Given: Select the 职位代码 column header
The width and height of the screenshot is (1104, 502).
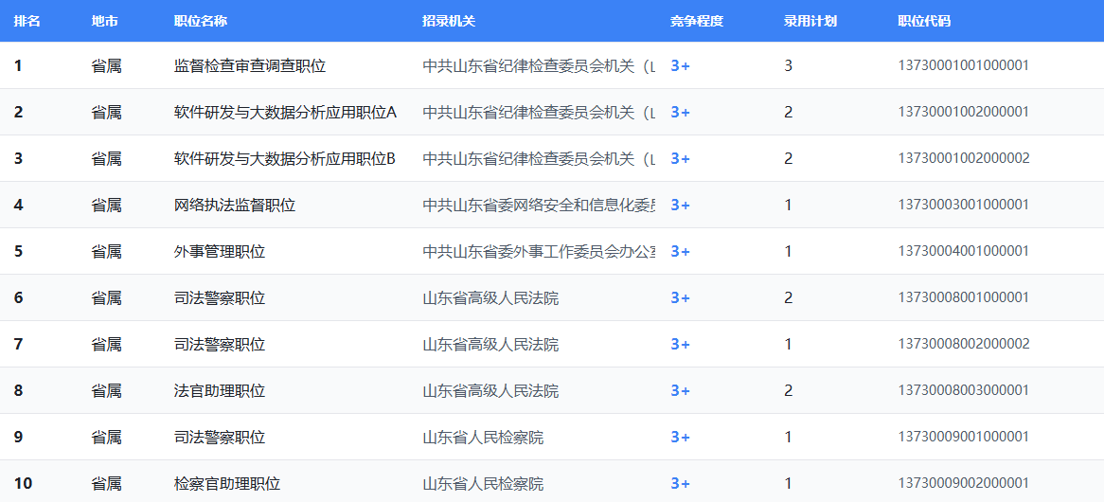Looking at the screenshot, I should (x=923, y=21).
